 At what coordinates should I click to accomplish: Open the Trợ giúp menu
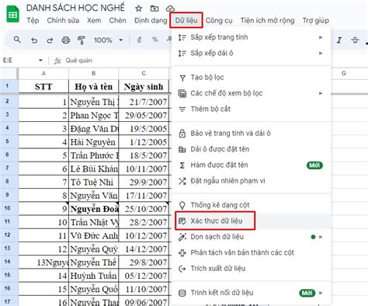tap(316, 20)
